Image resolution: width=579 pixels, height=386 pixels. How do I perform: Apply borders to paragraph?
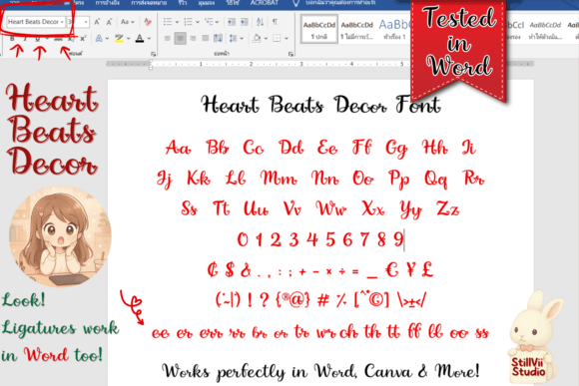point(277,38)
